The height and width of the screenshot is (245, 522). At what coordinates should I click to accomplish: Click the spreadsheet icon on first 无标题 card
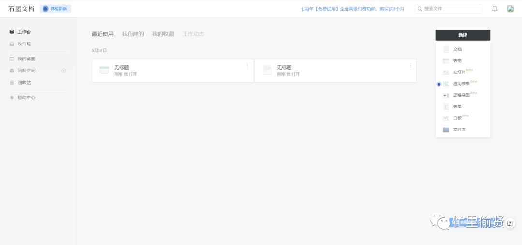click(x=104, y=70)
